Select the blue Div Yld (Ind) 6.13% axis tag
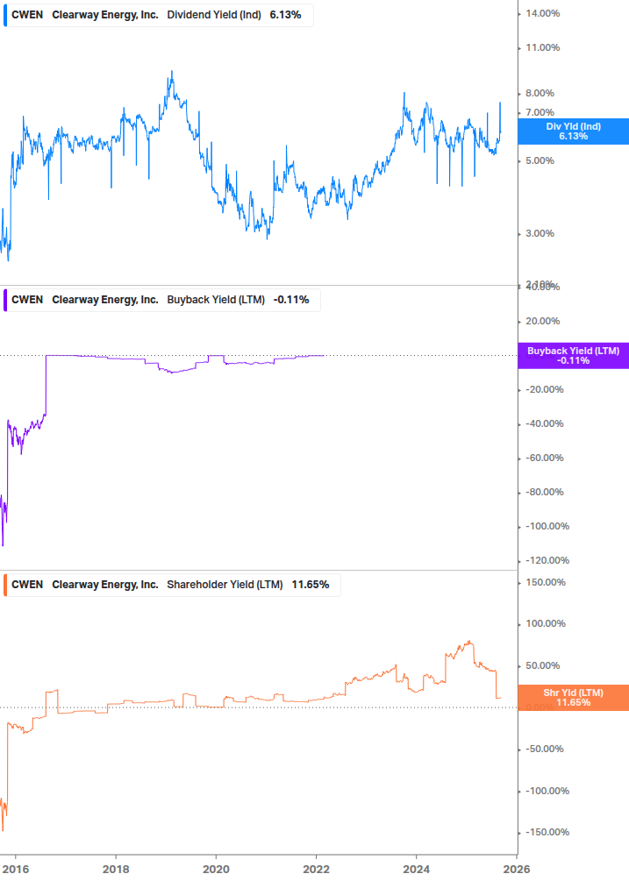 tap(574, 131)
